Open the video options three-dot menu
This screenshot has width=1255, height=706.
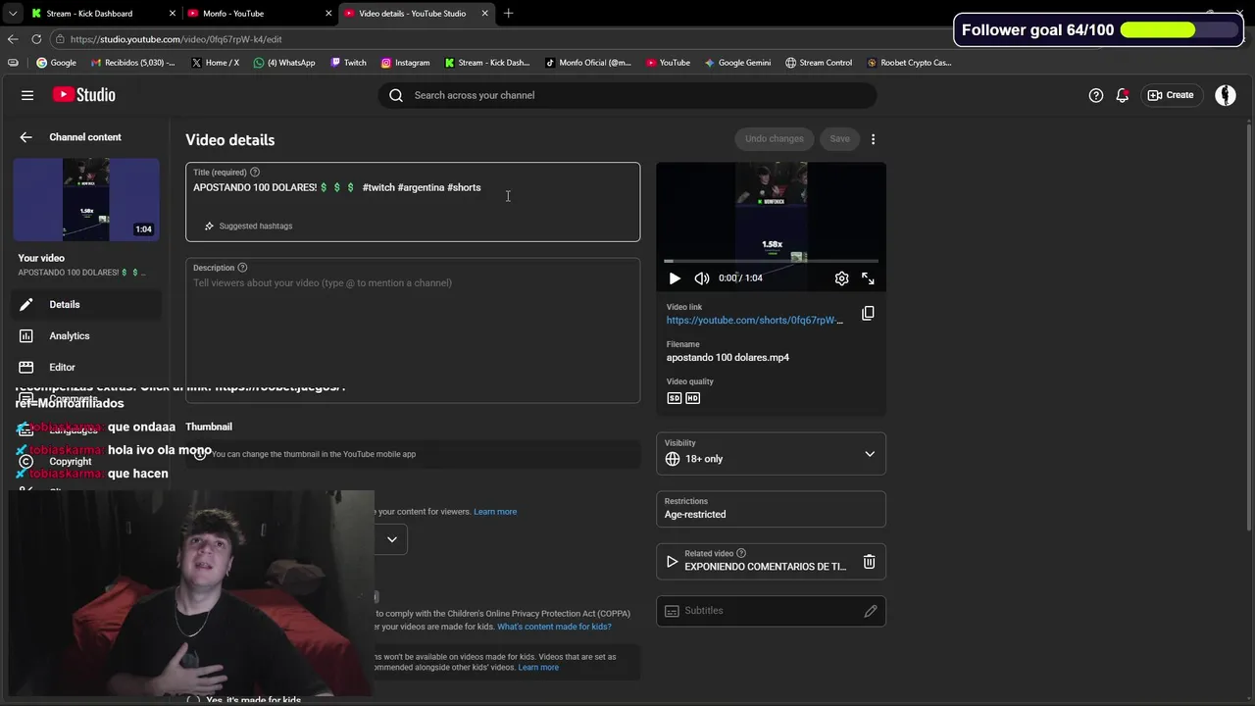(873, 139)
